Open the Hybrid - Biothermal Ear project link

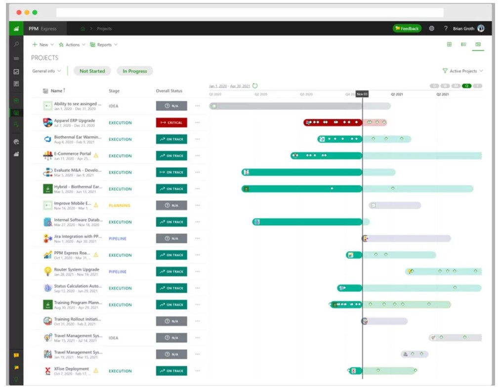tap(78, 187)
